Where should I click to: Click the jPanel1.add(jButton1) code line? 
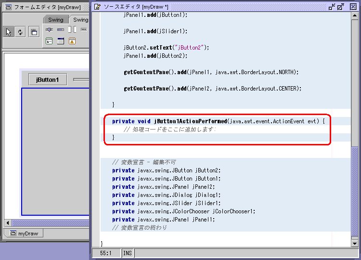(x=155, y=15)
